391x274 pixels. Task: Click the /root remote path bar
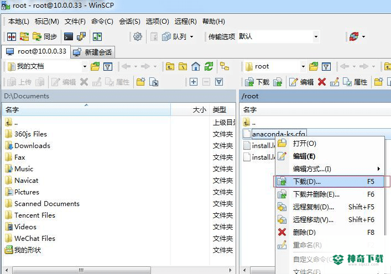(x=315, y=96)
